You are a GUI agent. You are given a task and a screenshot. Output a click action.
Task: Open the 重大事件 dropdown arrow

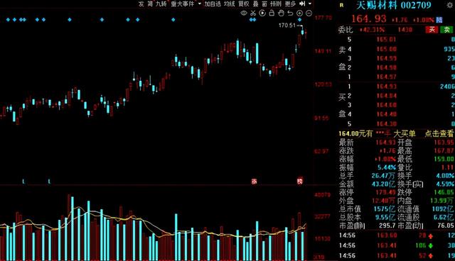point(199,4)
